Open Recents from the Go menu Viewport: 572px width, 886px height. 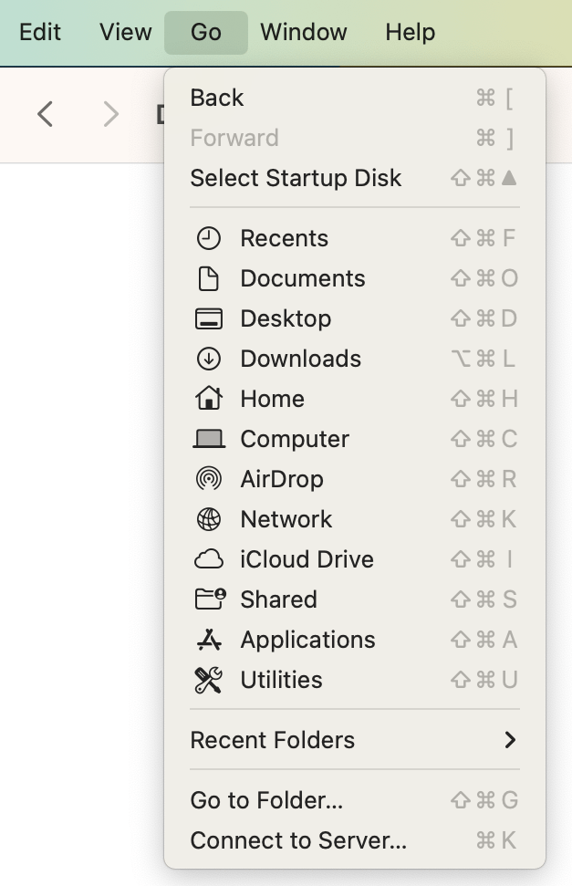click(x=283, y=238)
